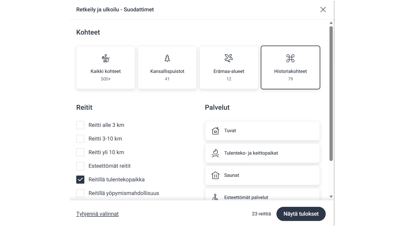The width and height of the screenshot is (404, 227).
Task: Close the Suodattimet dialog
Action: click(323, 10)
